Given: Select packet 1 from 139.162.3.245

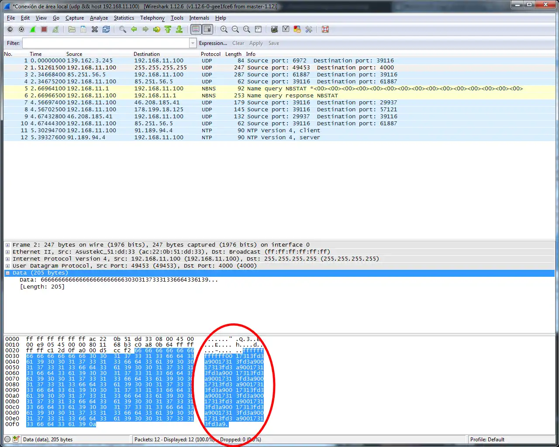Looking at the screenshot, I should click(x=279, y=61).
